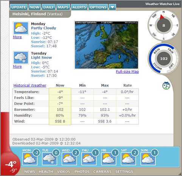Click the Humidity Min value 79%

click(x=82, y=116)
